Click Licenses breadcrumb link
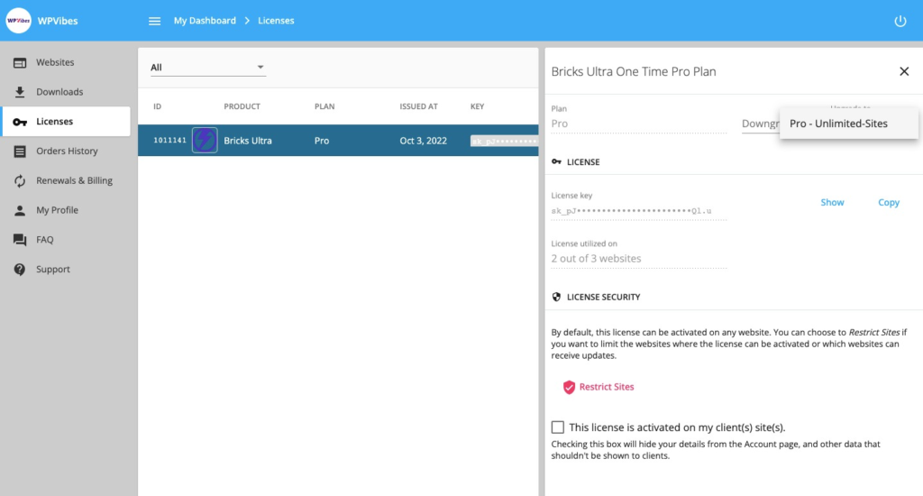Image resolution: width=923 pixels, height=496 pixels. 276,21
